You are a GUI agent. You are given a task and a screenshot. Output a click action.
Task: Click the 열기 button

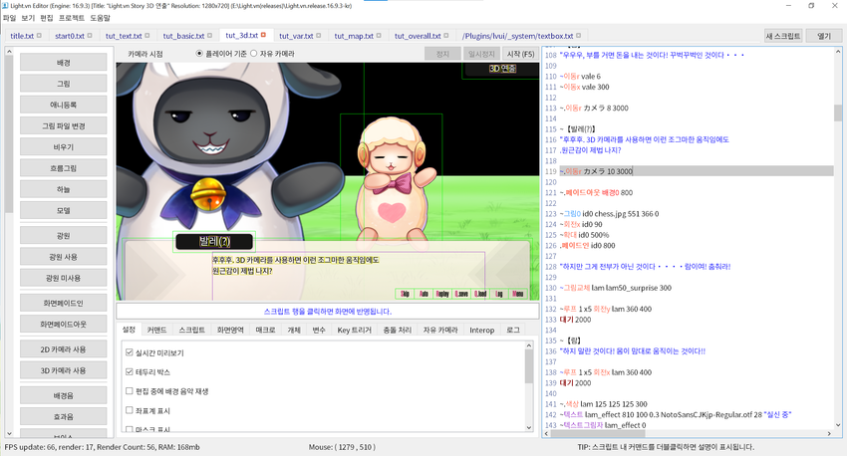click(x=824, y=36)
